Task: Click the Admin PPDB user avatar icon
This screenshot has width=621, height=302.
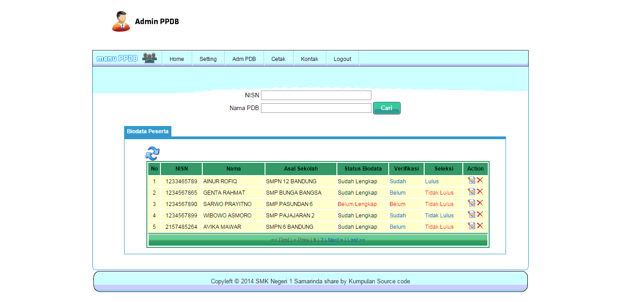Action: pyautogui.click(x=121, y=21)
